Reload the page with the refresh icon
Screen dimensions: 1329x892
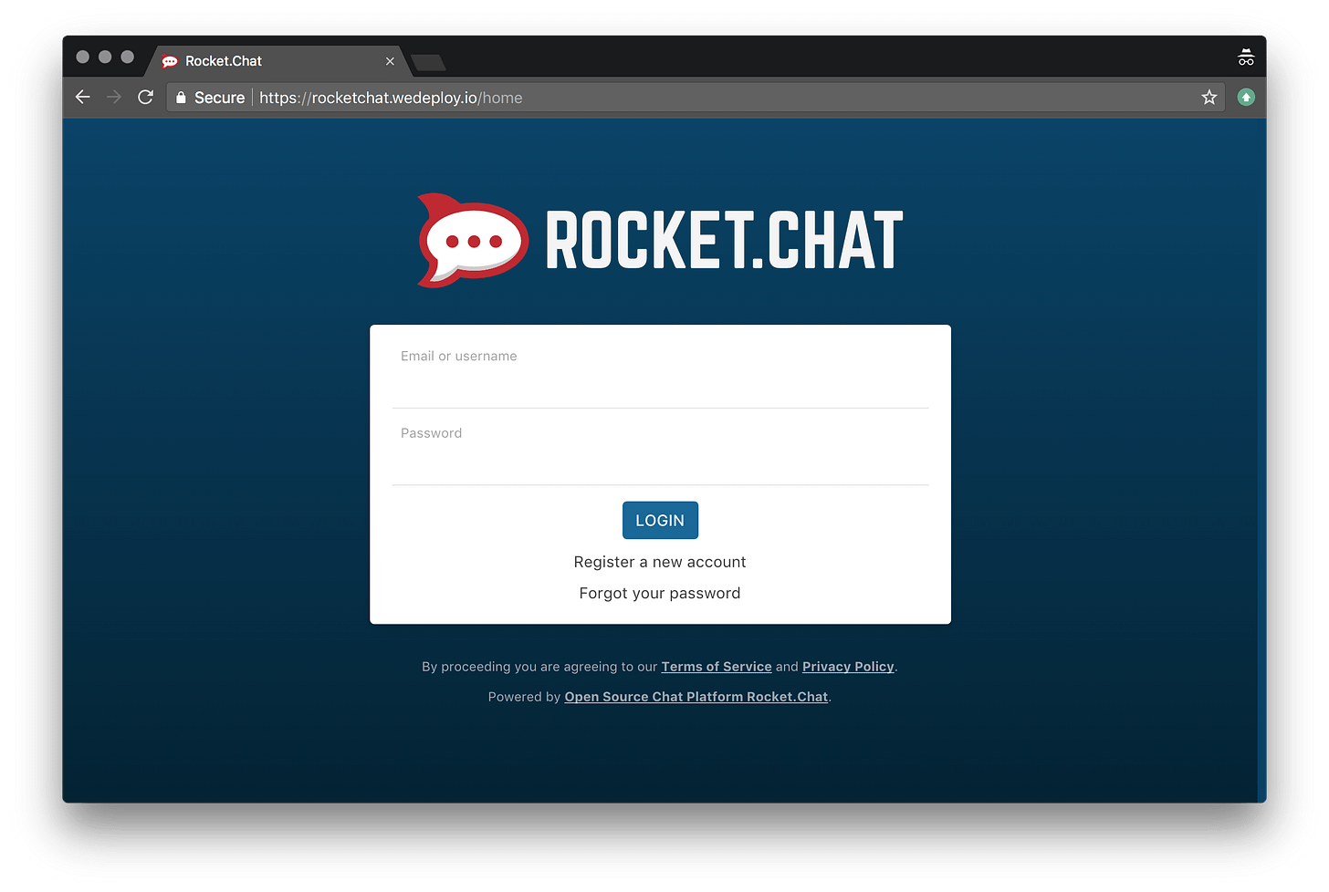145,97
